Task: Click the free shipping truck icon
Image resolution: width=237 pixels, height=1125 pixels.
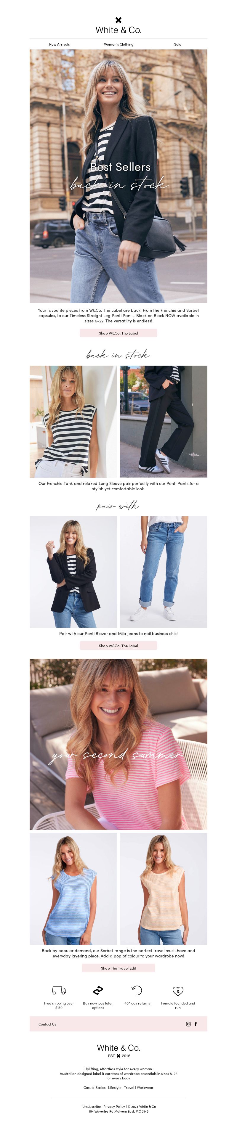Action: click(x=59, y=991)
